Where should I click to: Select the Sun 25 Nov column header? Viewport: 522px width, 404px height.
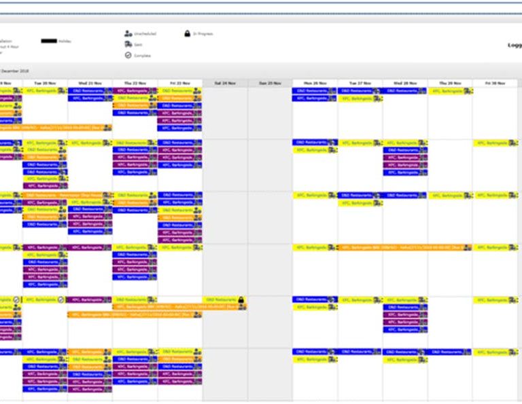270,83
